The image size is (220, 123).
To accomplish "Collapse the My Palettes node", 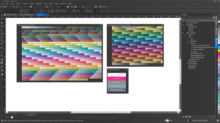I will [x=184, y=25].
